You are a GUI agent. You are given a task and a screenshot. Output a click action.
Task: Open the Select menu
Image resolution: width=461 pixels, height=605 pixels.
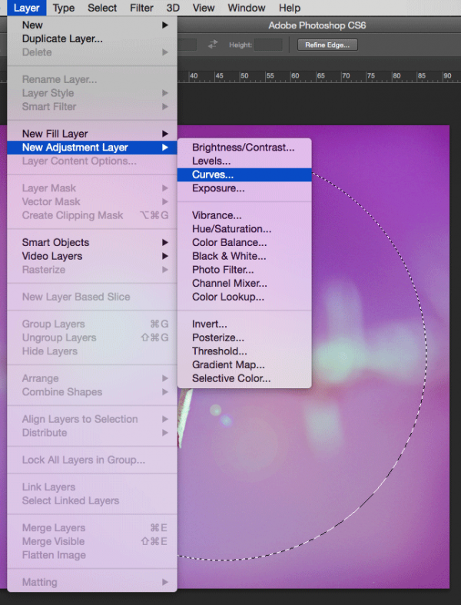(102, 8)
